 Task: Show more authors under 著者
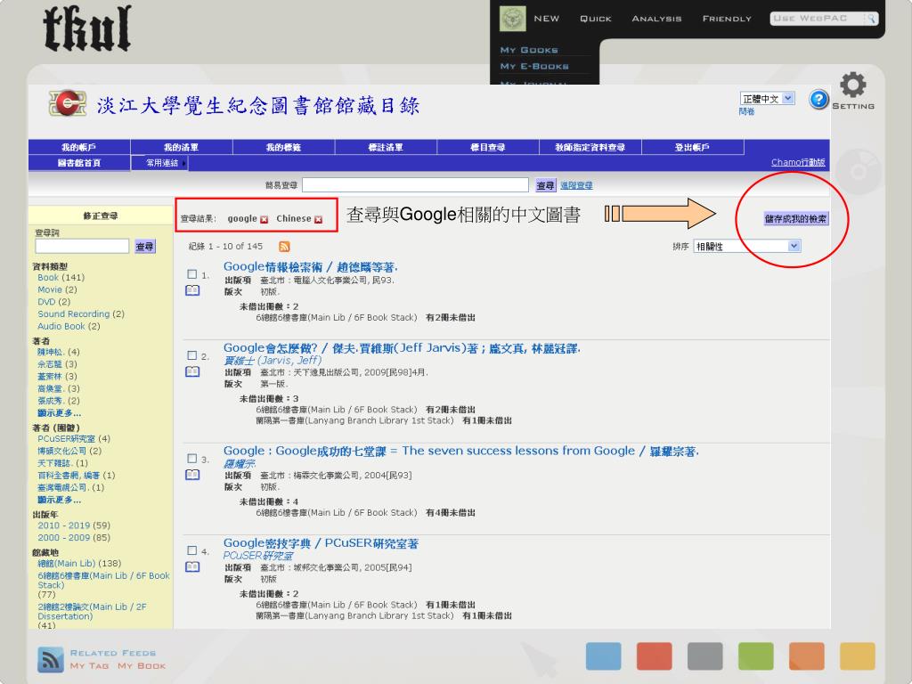pos(60,413)
